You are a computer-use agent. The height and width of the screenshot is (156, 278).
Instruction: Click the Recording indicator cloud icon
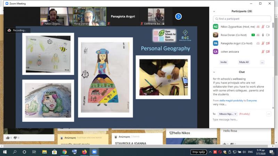(x=9, y=30)
